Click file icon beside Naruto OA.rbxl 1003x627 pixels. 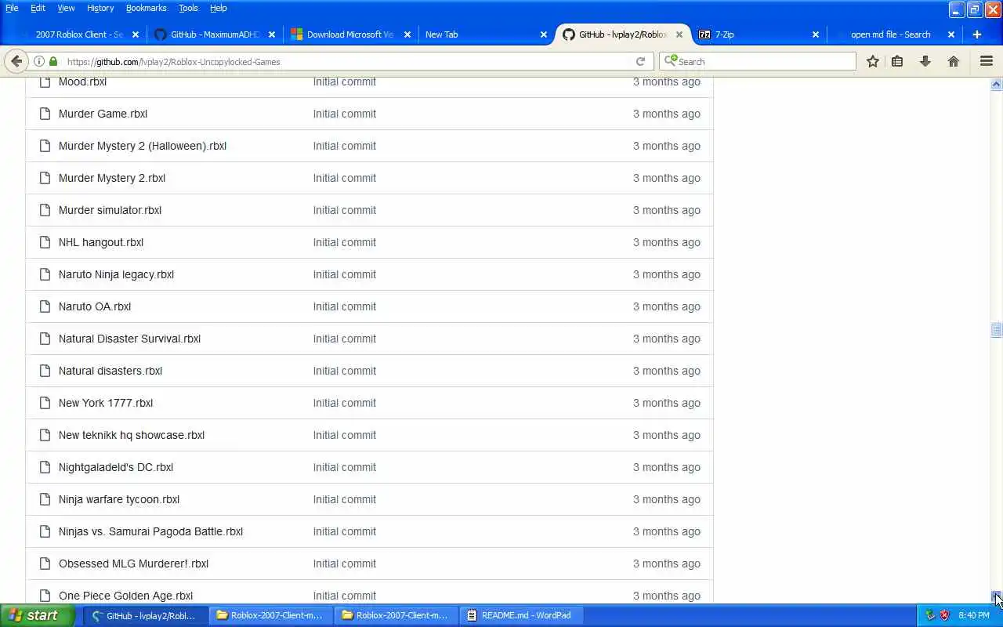[45, 306]
